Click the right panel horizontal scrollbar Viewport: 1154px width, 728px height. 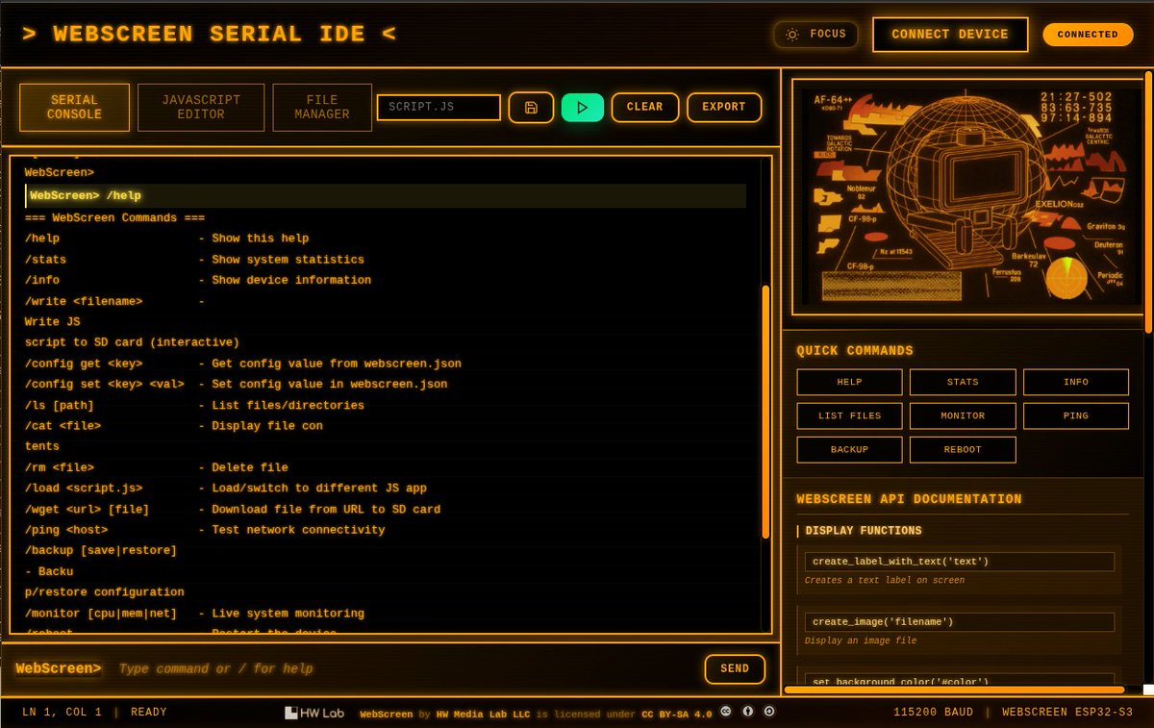pos(955,690)
